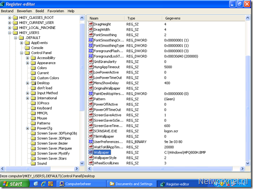
Task: Expand the International key
Action: click(28, 98)
